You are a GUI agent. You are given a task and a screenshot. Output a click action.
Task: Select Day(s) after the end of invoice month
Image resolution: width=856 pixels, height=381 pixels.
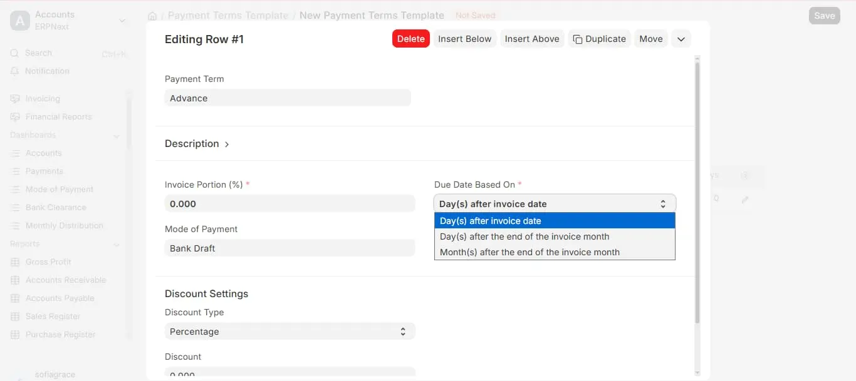click(x=555, y=236)
